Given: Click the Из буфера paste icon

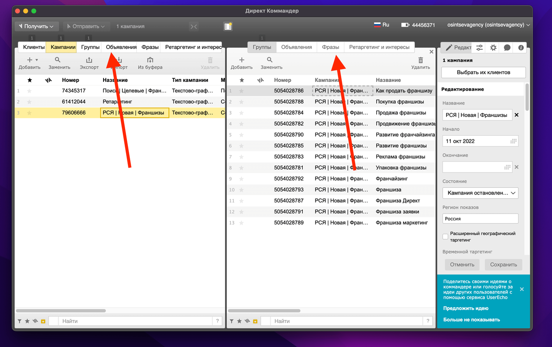Looking at the screenshot, I should [x=150, y=60].
